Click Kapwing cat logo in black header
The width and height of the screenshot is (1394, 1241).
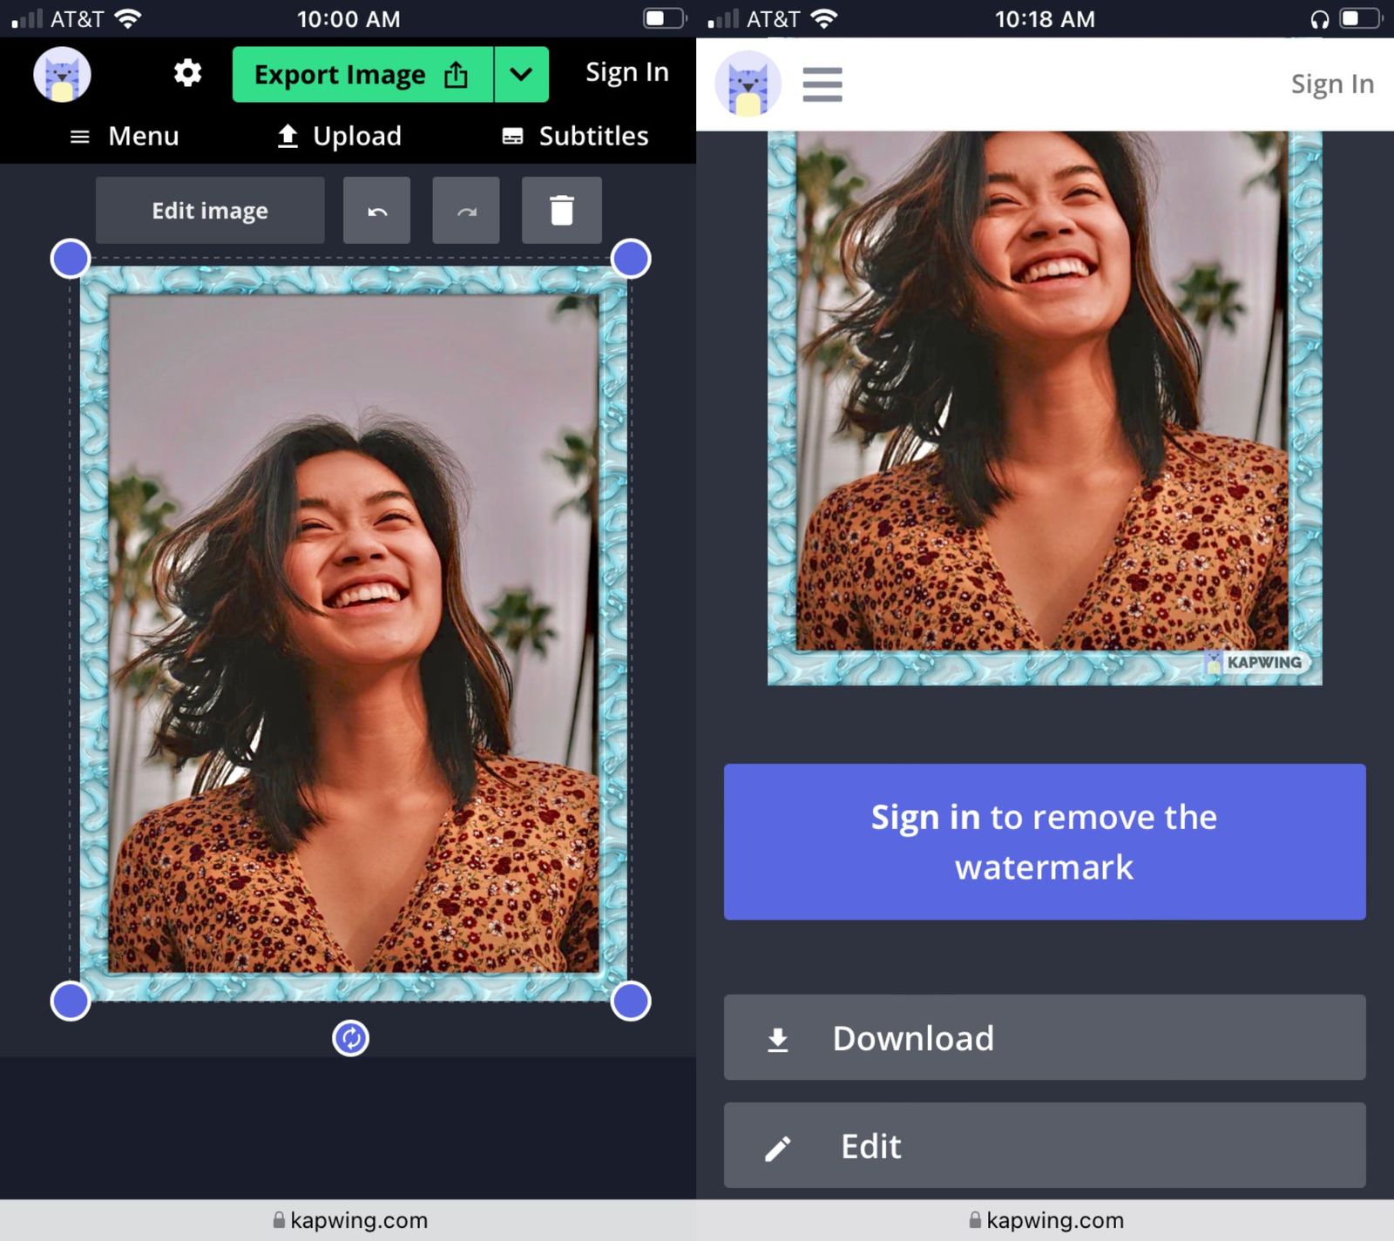click(x=62, y=75)
